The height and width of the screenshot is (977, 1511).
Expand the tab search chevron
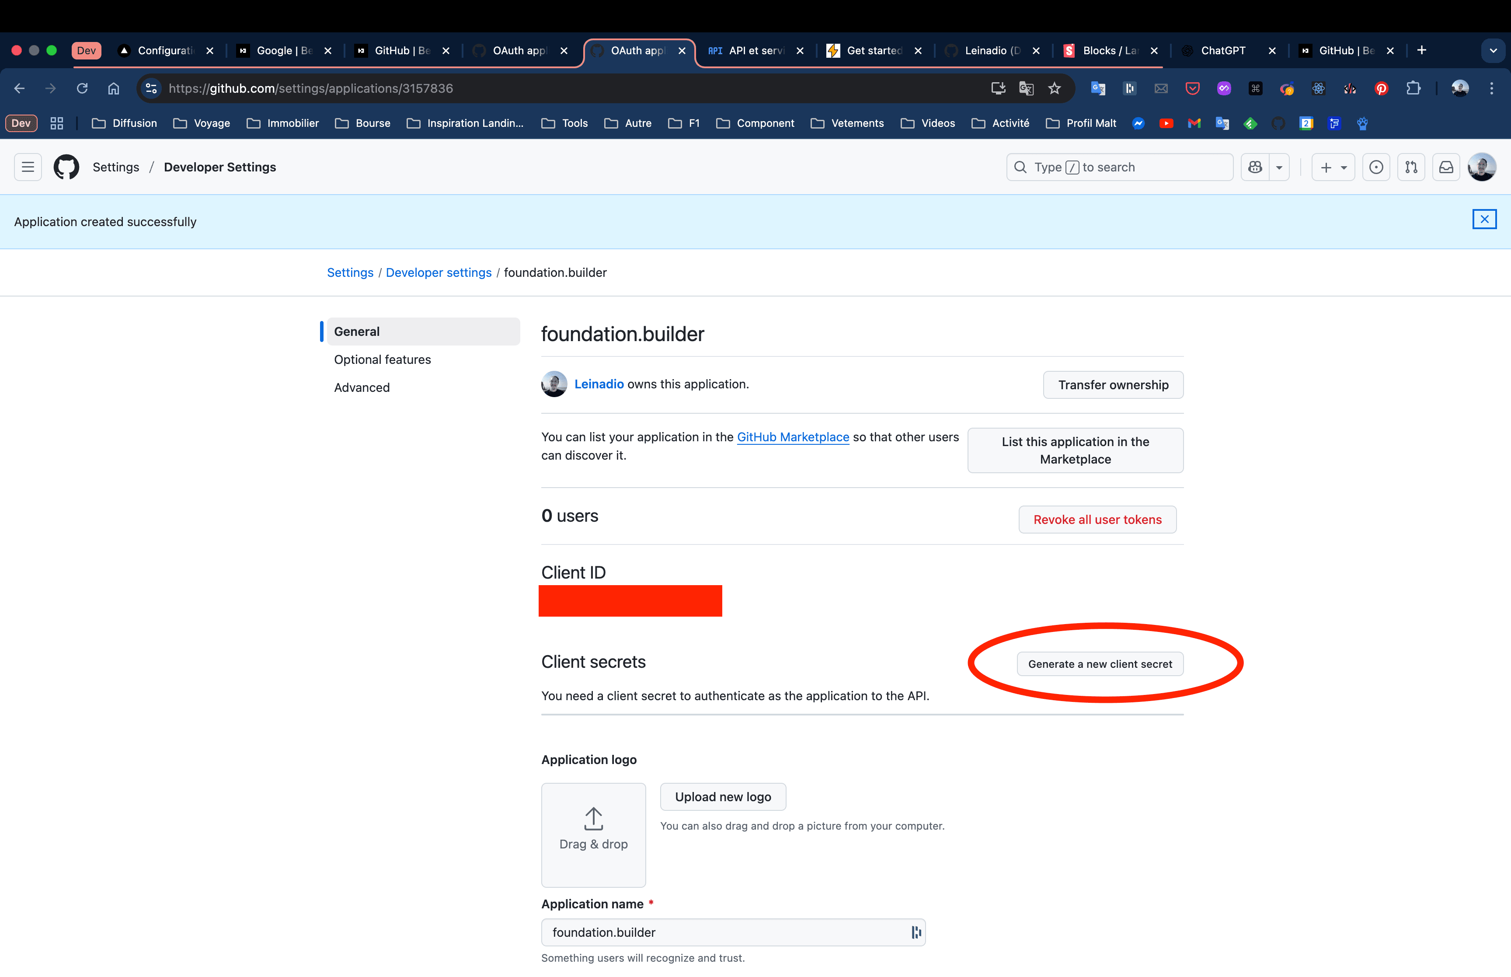[1493, 50]
